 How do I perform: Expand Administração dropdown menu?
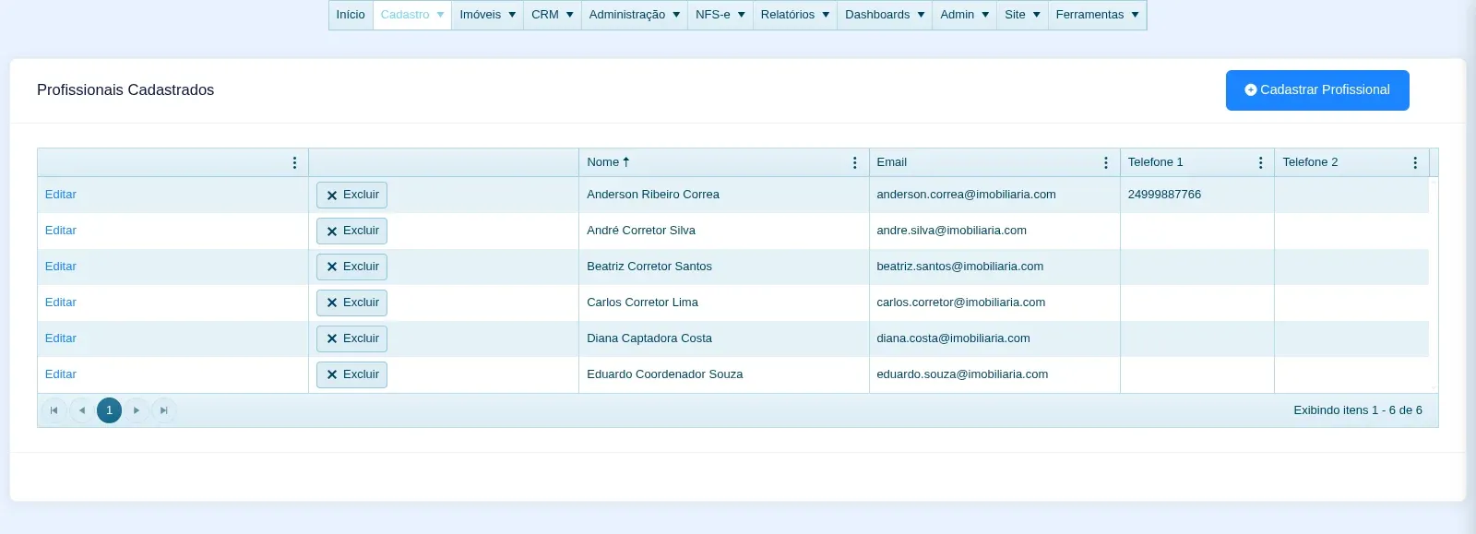coord(635,15)
